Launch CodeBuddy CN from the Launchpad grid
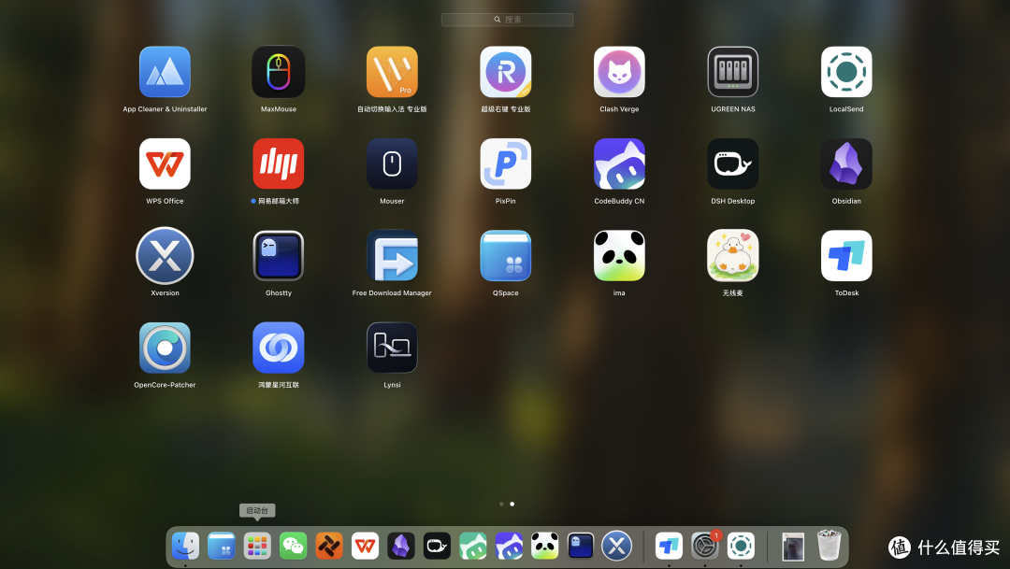 click(619, 164)
